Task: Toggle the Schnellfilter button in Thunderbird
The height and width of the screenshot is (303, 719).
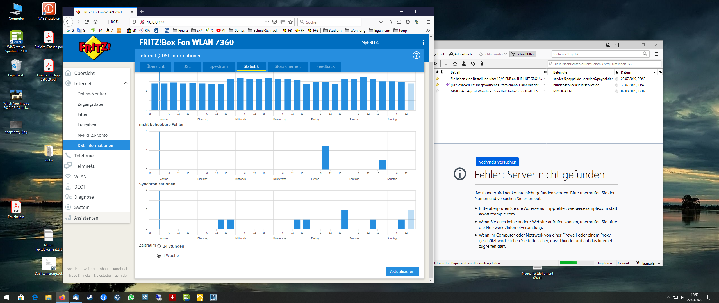Action: click(522, 54)
